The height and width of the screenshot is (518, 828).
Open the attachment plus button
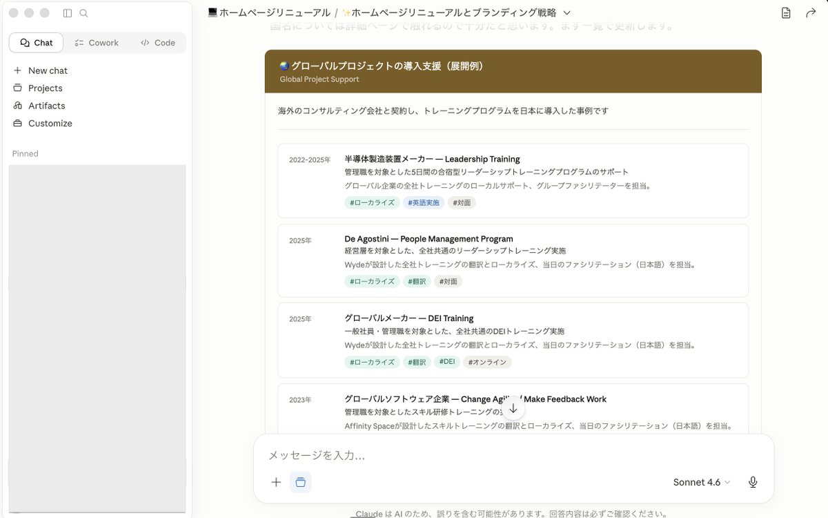[x=276, y=482]
